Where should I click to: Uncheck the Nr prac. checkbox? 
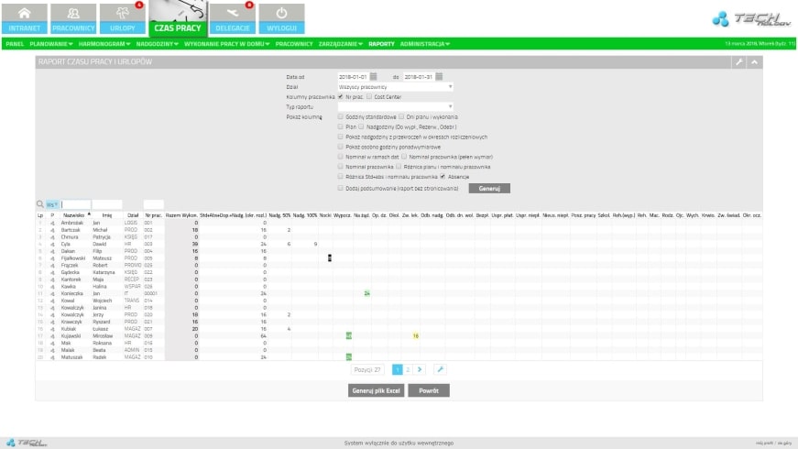click(x=342, y=96)
